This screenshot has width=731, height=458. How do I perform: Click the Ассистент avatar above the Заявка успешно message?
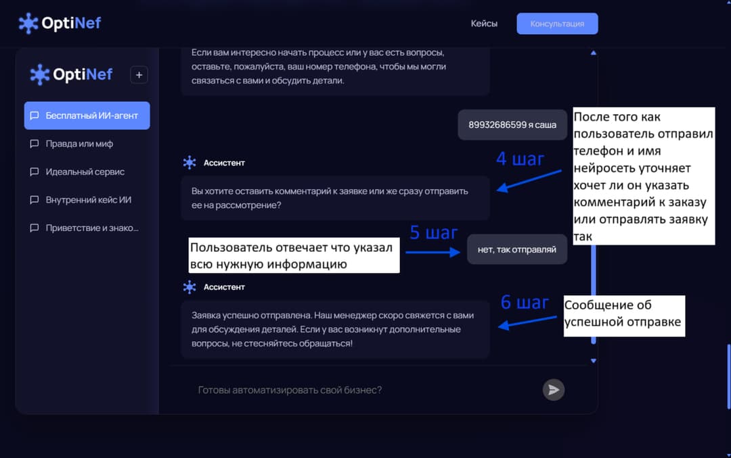[x=190, y=287]
